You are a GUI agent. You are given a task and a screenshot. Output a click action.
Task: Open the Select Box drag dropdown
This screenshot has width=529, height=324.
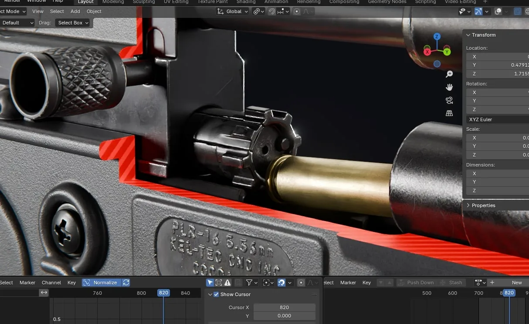73,23
